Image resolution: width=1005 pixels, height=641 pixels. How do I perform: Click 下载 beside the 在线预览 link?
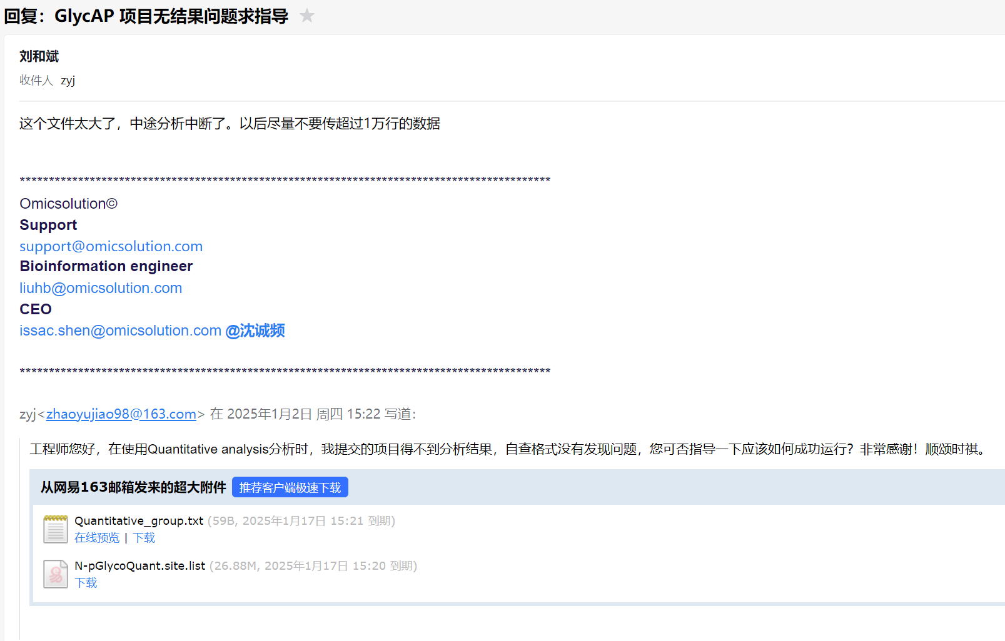click(x=144, y=538)
